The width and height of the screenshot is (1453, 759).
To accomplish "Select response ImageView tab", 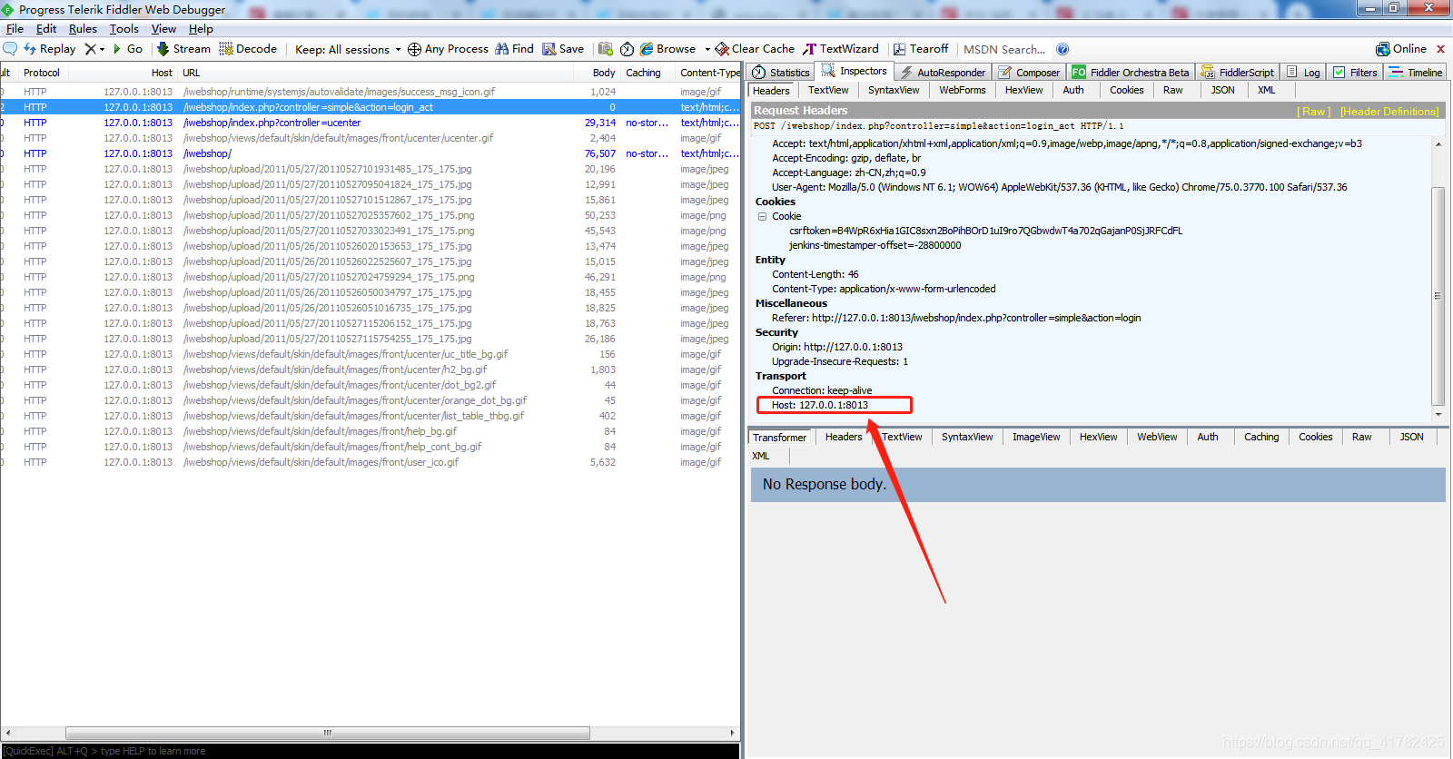I will 1036,437.
